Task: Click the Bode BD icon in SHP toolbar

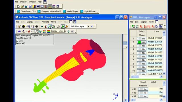Action: 161,26
